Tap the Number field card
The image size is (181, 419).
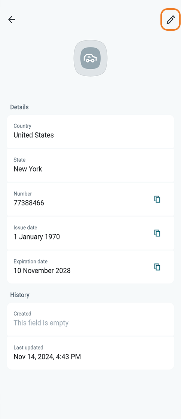coord(90,199)
